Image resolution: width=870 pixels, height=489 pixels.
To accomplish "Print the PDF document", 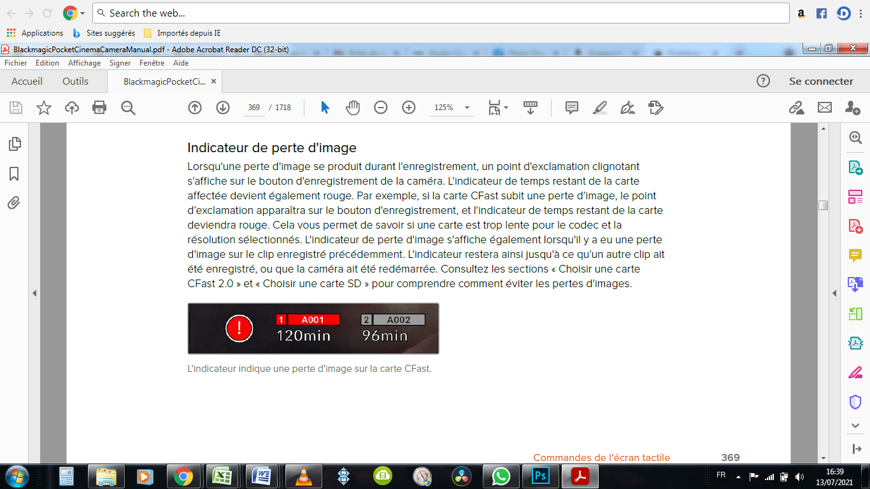I will click(x=99, y=108).
